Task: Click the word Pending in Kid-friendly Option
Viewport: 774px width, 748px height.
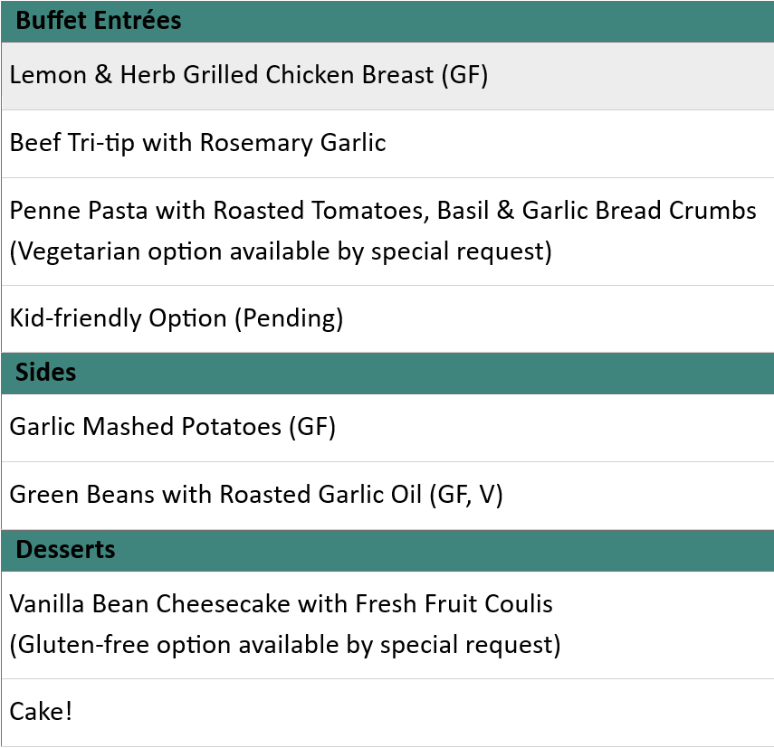Action: [289, 319]
